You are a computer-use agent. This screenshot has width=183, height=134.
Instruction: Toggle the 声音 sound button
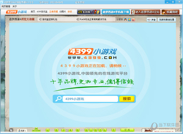coord(152,20)
